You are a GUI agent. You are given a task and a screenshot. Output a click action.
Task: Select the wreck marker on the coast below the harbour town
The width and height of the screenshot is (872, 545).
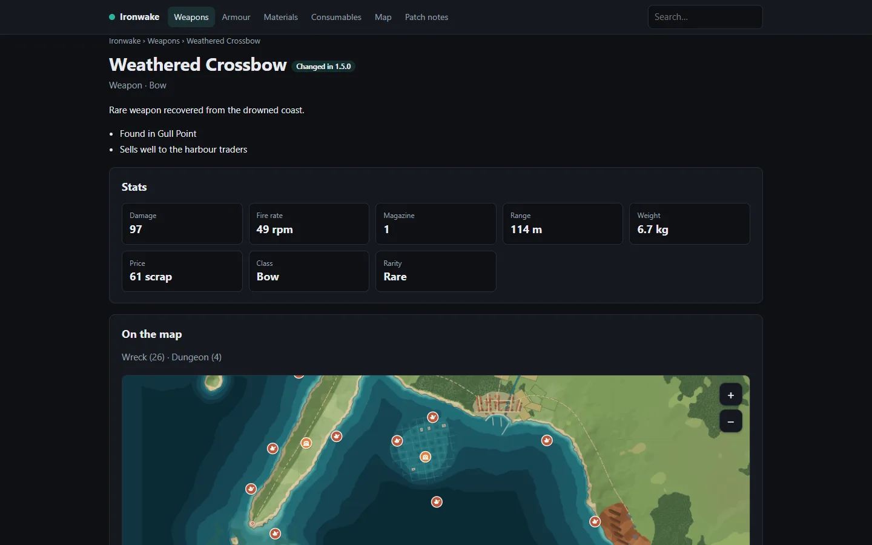click(x=547, y=440)
